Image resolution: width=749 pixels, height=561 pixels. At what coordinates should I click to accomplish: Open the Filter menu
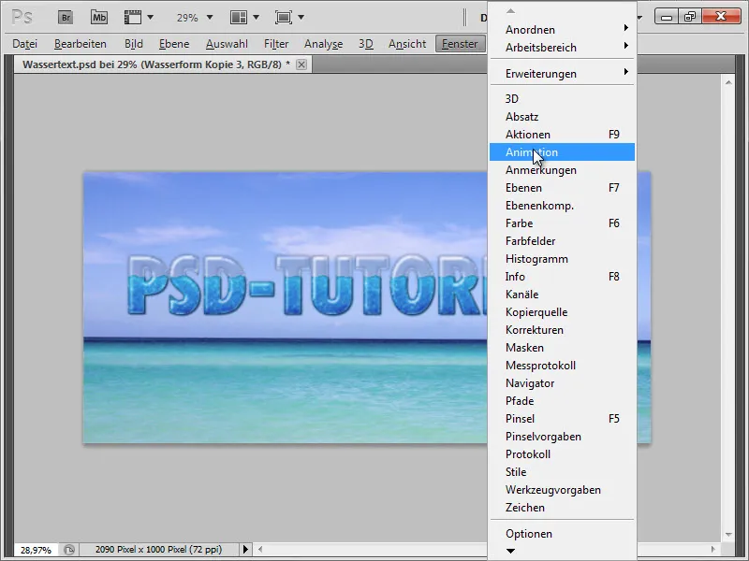tap(276, 44)
